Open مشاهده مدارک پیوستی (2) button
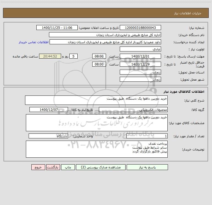Screen dimensions: 212x205 (100, 167)
